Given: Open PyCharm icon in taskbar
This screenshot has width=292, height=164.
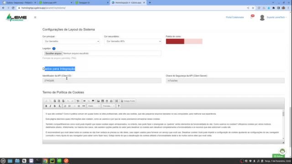Looking at the screenshot, I should click(x=52, y=161).
